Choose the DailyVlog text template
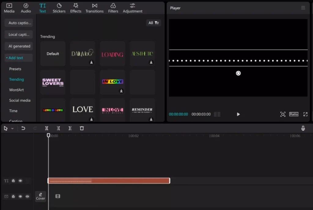 point(82,53)
